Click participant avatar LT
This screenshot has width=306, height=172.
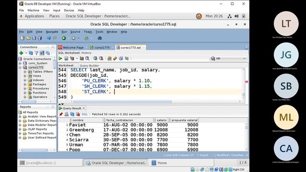(x=286, y=23)
